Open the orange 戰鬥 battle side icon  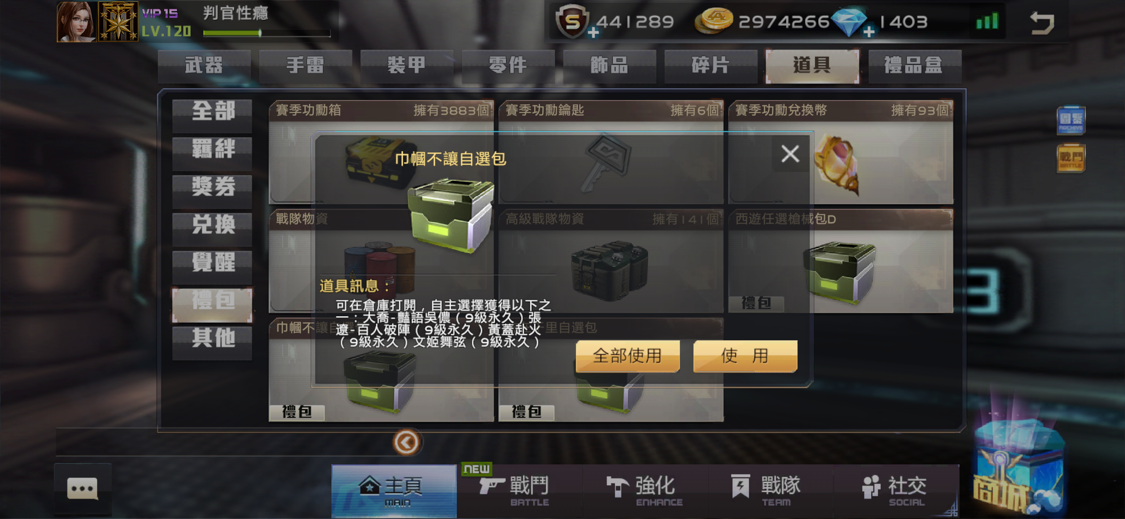(x=1070, y=158)
